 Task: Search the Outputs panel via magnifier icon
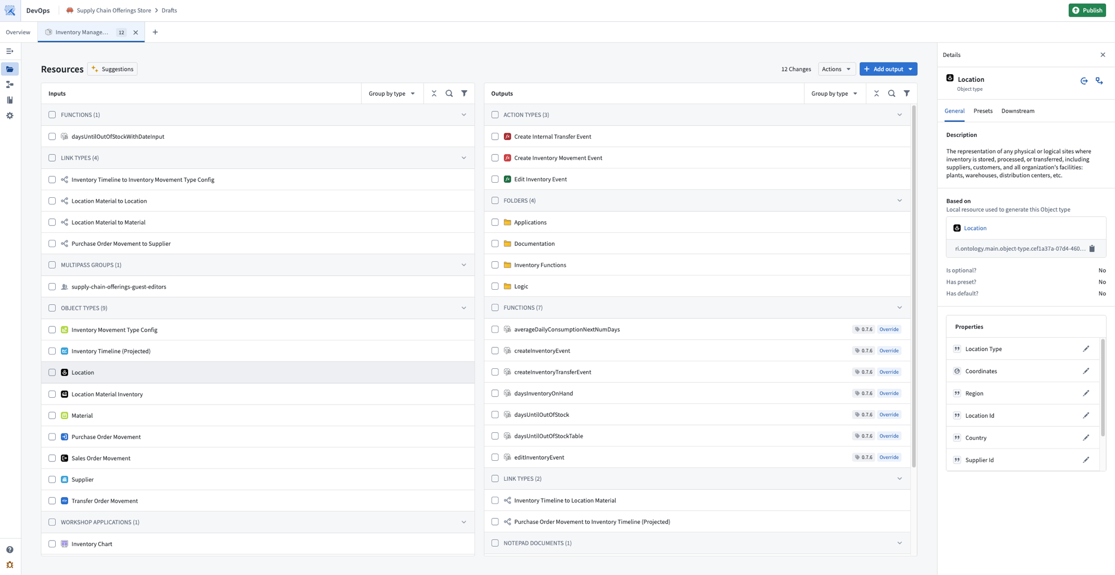tap(891, 94)
